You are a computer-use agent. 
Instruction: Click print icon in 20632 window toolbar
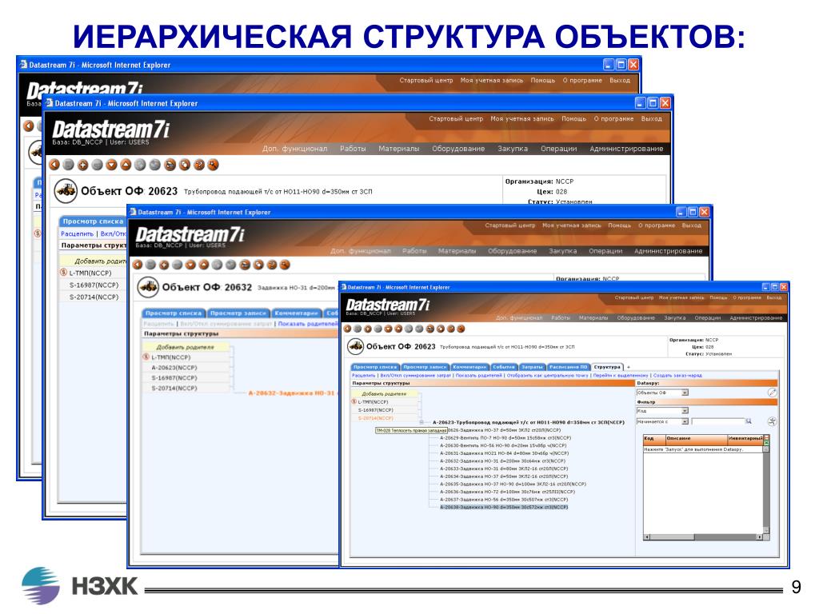click(245, 265)
